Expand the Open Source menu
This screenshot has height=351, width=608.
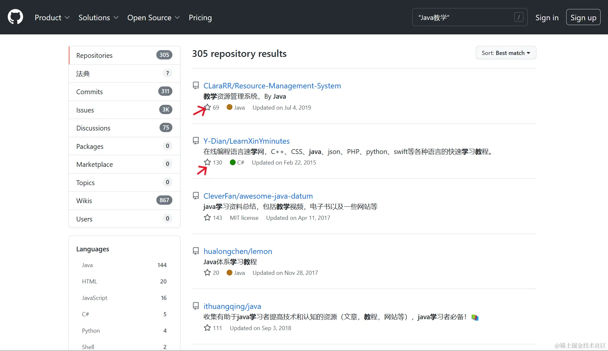[x=153, y=18]
